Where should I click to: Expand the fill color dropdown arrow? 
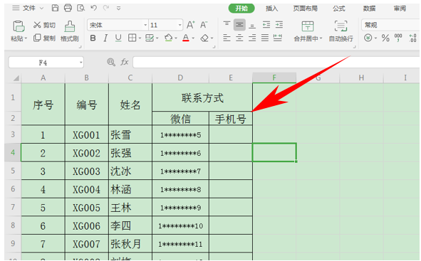[176, 38]
